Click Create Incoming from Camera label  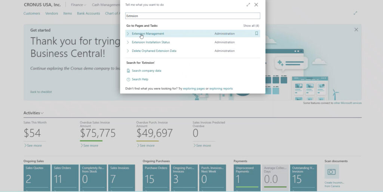click(x=334, y=185)
